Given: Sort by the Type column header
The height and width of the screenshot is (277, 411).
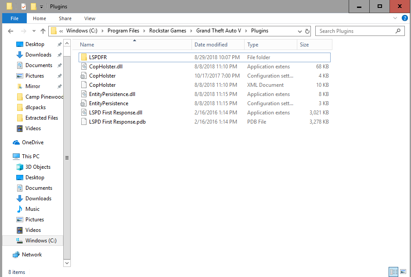Looking at the screenshot, I should (271, 44).
